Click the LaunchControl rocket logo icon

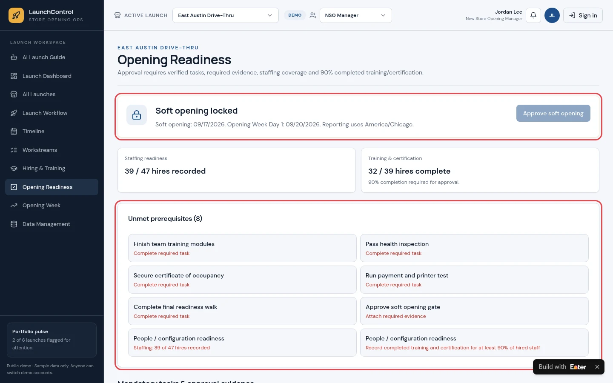[x=16, y=15]
